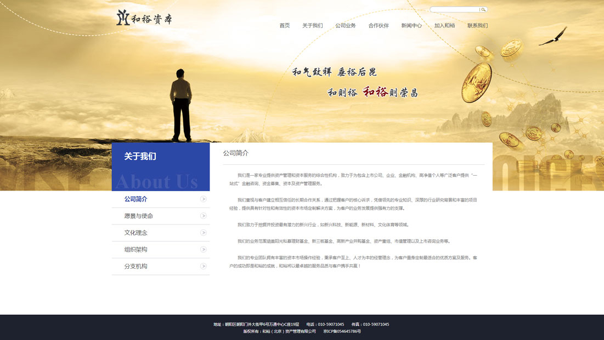Open the 公司业务 navigation menu

click(346, 25)
